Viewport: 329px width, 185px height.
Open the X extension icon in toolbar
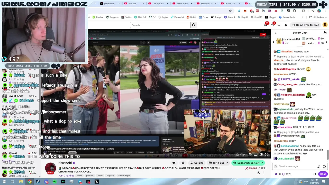[288, 11]
